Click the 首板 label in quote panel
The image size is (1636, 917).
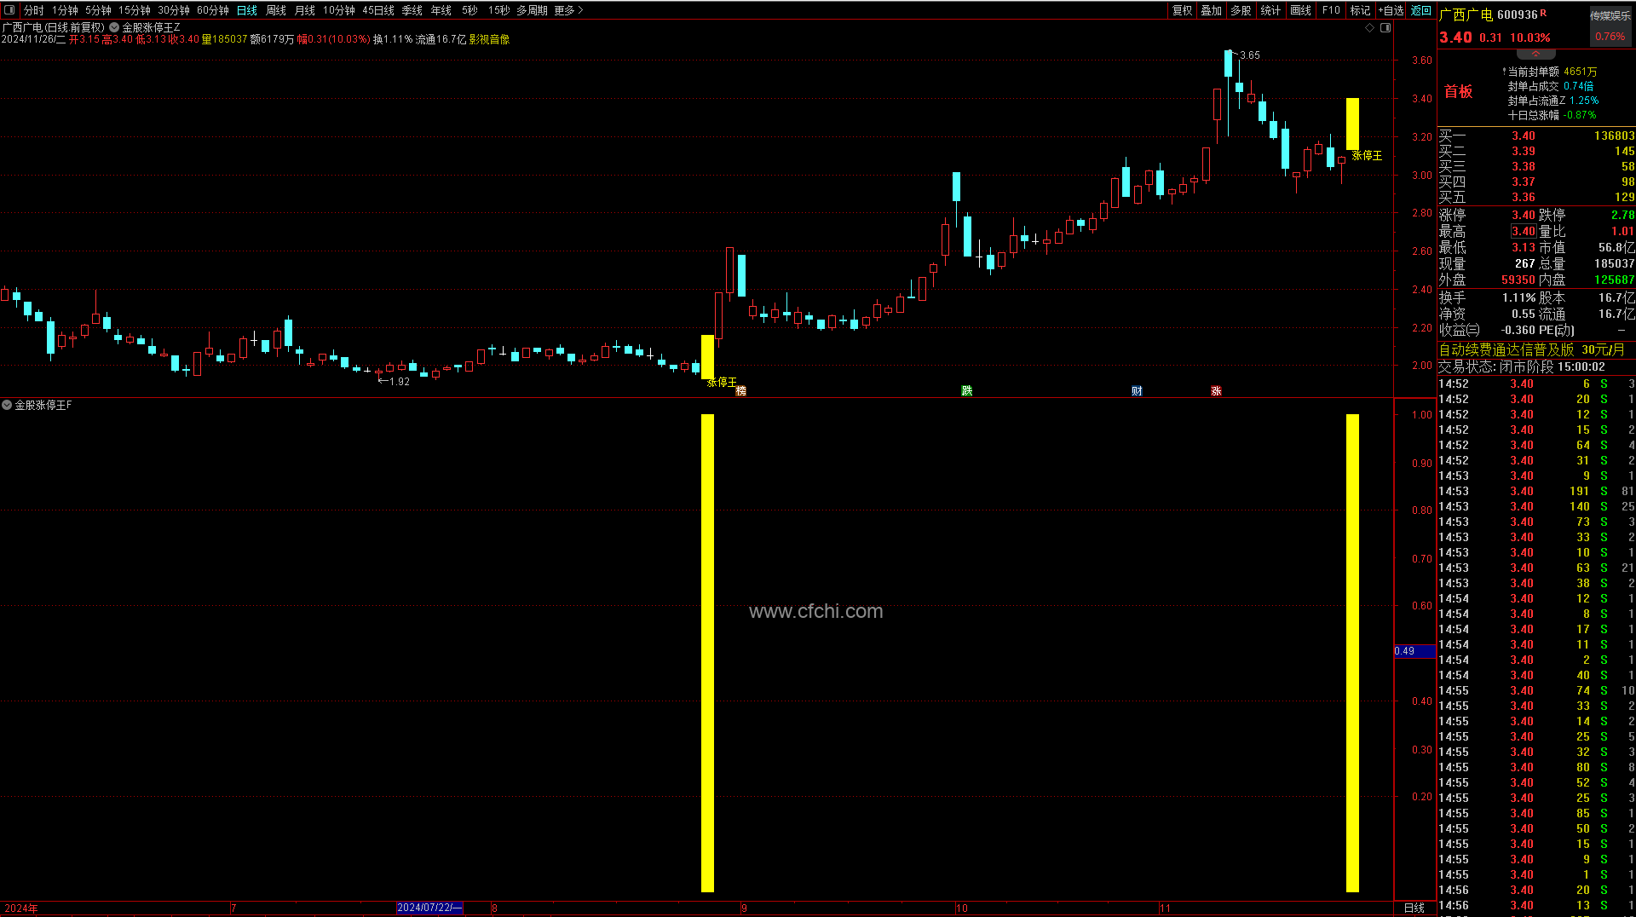pyautogui.click(x=1458, y=92)
